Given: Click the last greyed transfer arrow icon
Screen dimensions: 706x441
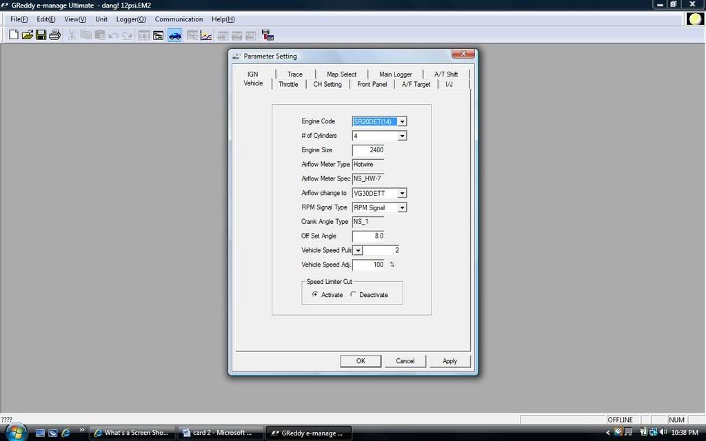Looking at the screenshot, I should click(x=251, y=35).
